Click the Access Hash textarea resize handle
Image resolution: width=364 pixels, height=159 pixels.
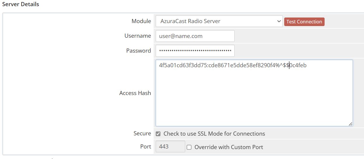350,124
